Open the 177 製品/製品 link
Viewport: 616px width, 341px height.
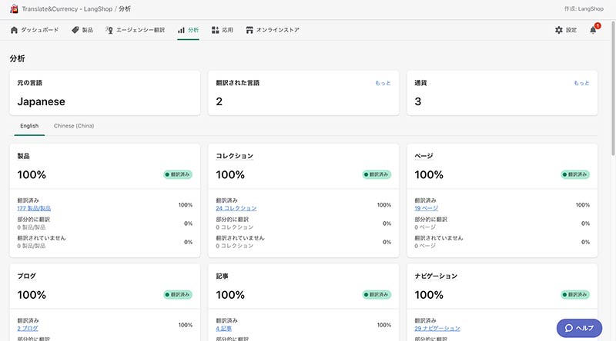coord(34,208)
